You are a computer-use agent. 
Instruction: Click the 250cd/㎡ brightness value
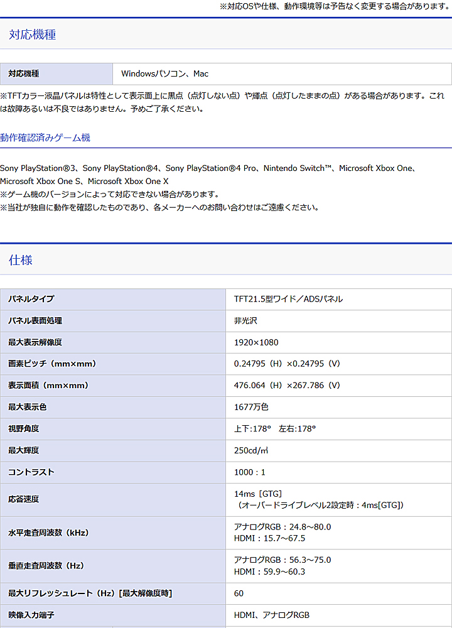251,450
